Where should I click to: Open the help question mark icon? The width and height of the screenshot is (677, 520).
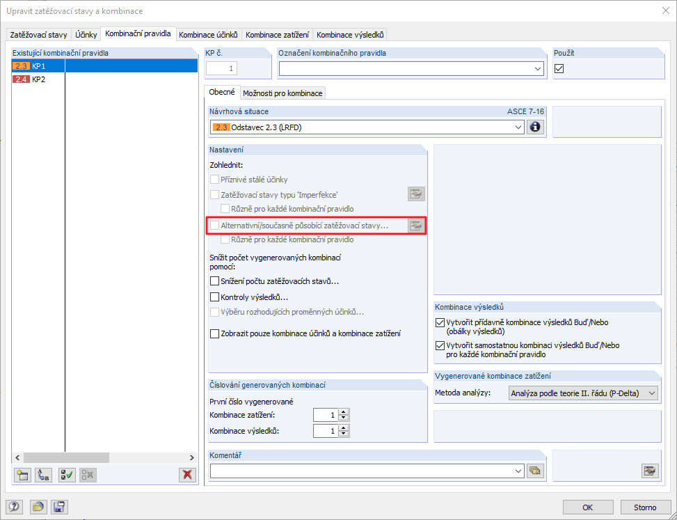pos(15,507)
